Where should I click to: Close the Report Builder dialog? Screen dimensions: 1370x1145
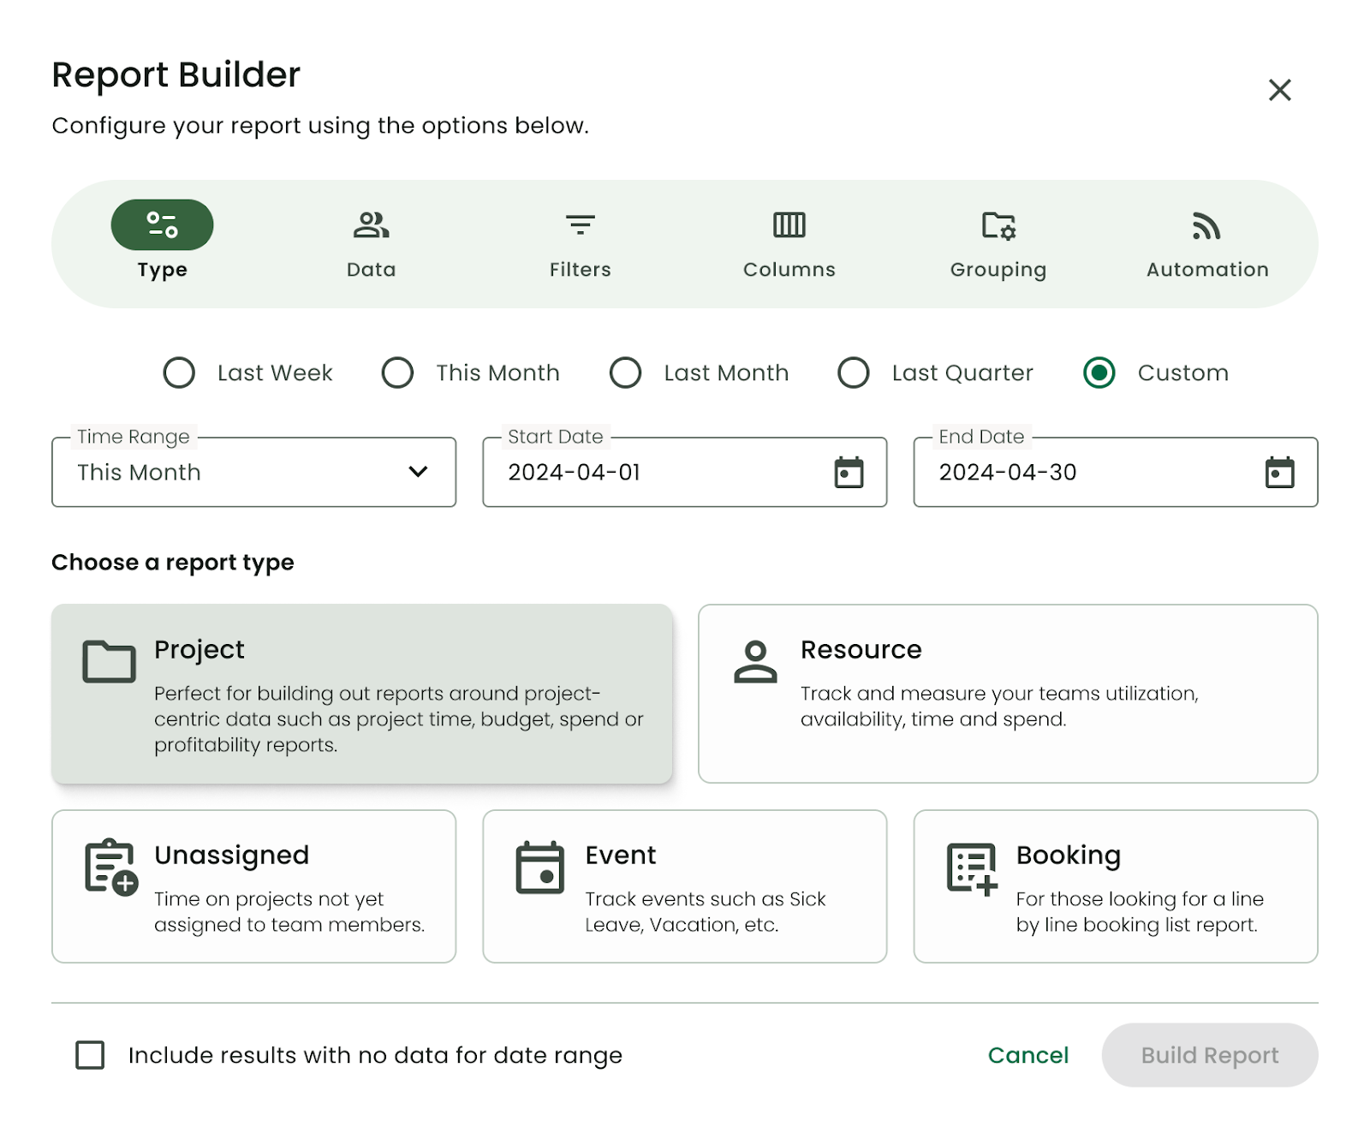click(x=1279, y=90)
